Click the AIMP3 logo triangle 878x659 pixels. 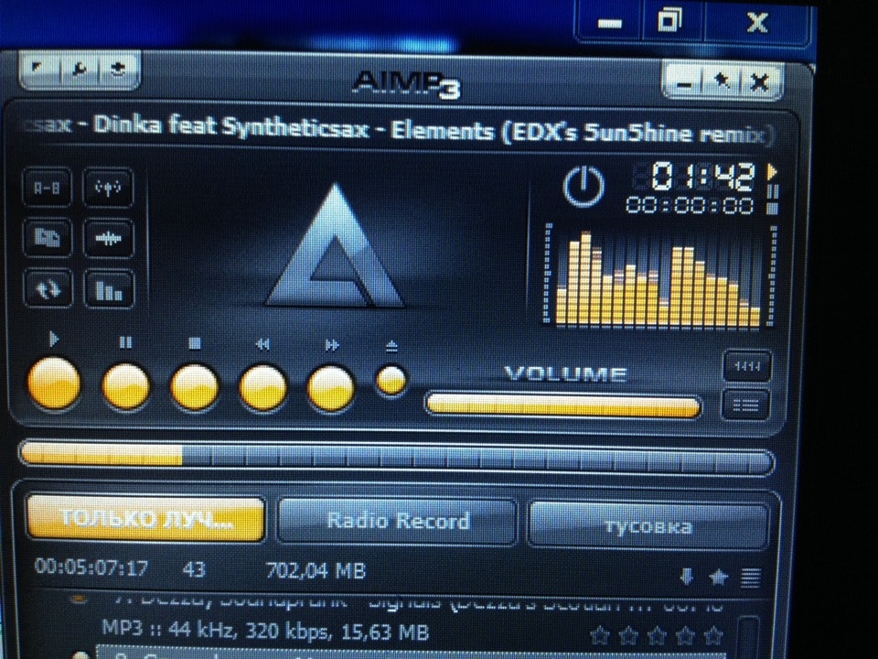(x=335, y=246)
